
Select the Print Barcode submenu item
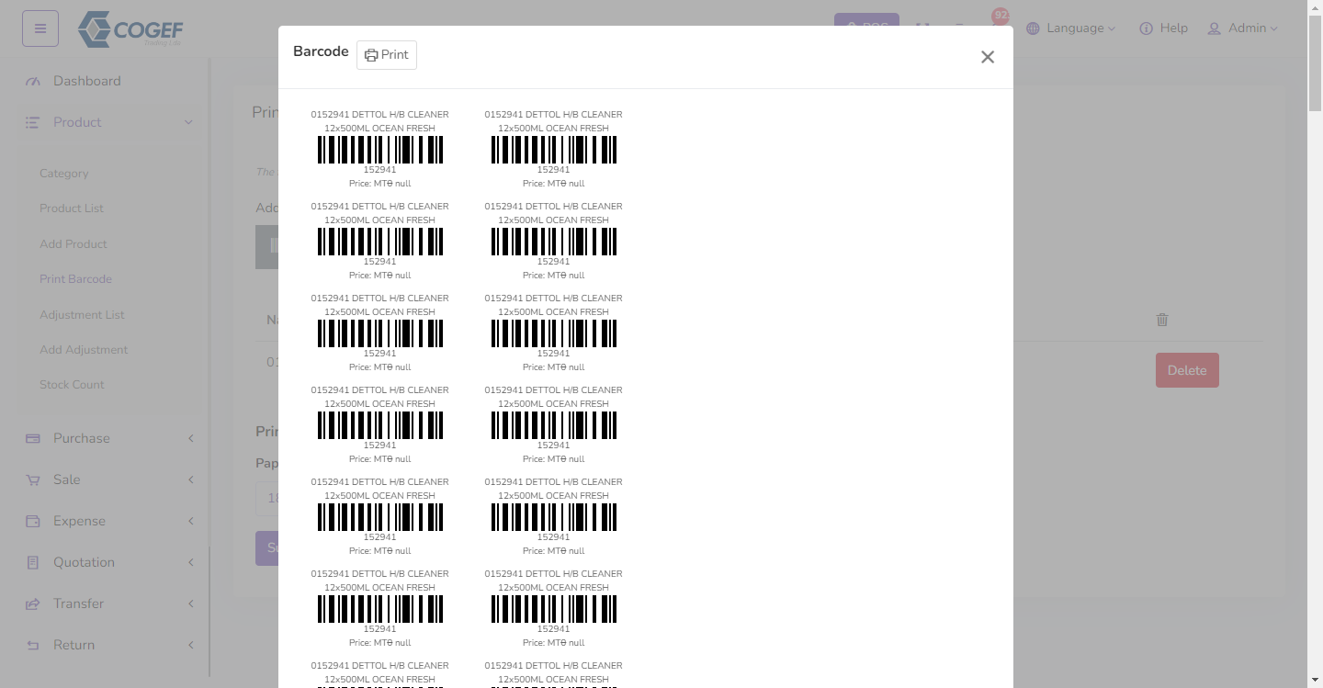point(75,279)
